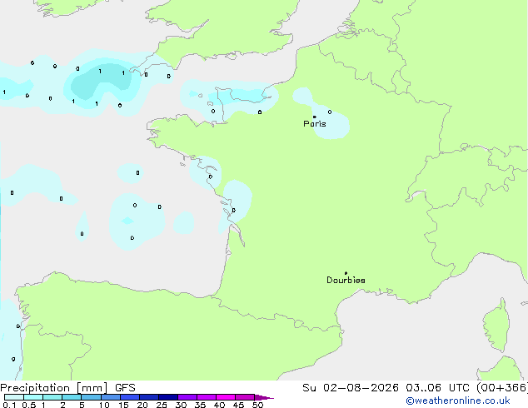528x408 pixels.
Task: Click the Paris city label
Action: pos(315,124)
